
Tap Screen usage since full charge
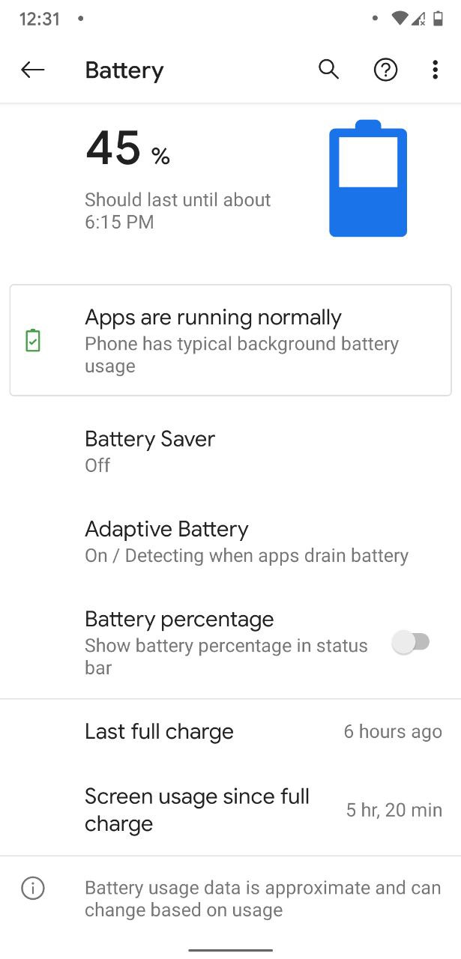(230, 810)
